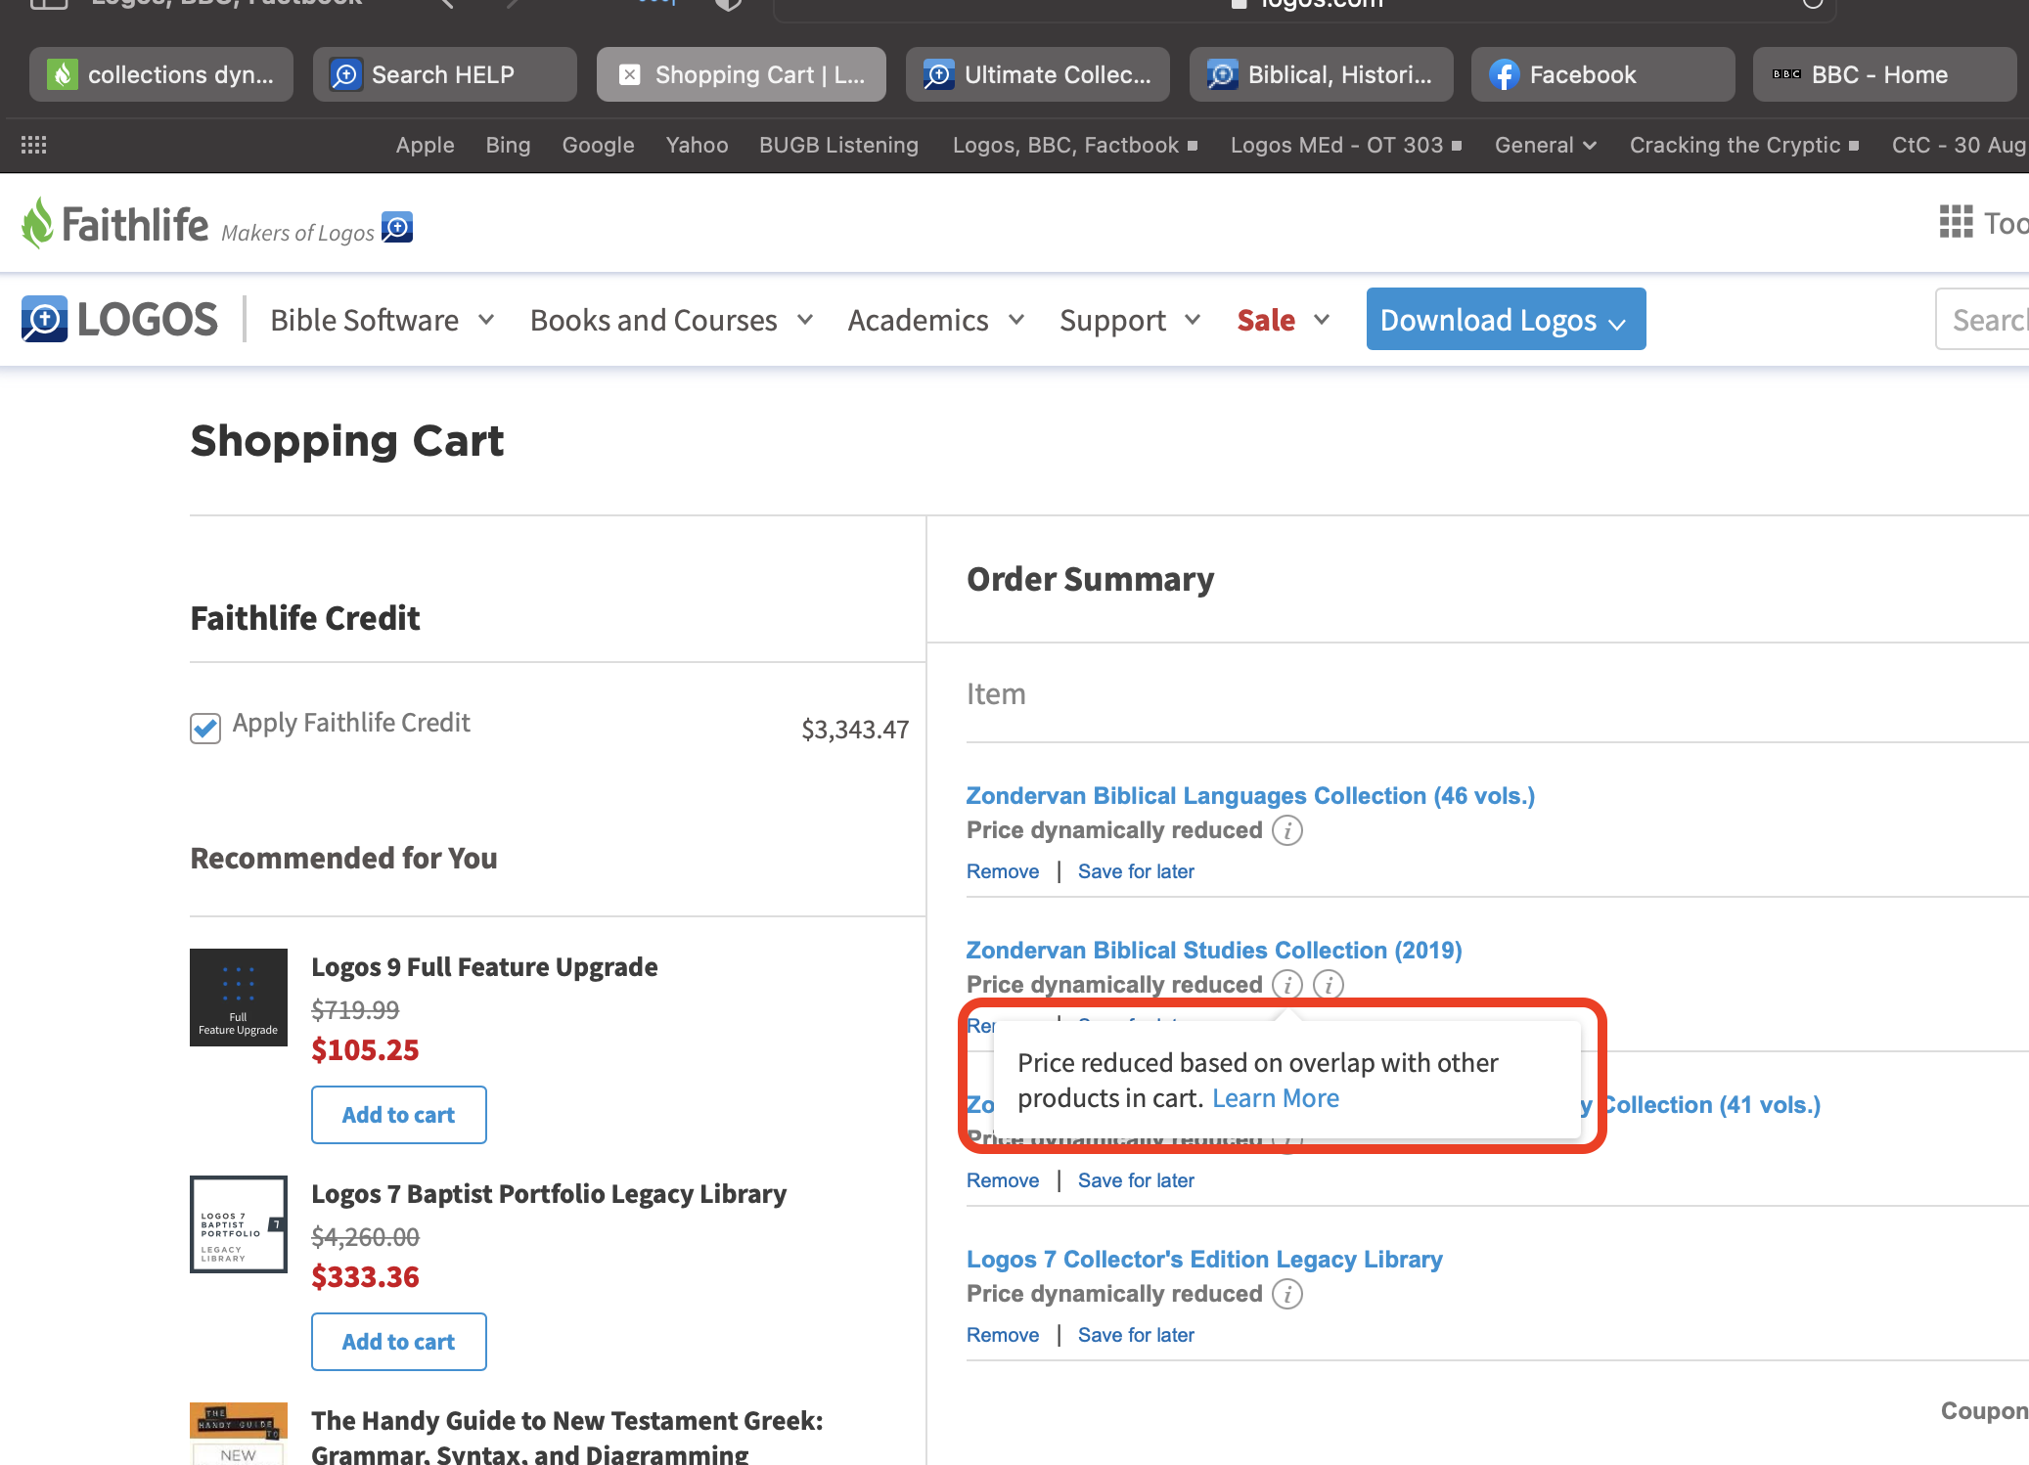
Task: Open Logos 9 Full Feature Upgrade thumbnail
Action: point(239,998)
